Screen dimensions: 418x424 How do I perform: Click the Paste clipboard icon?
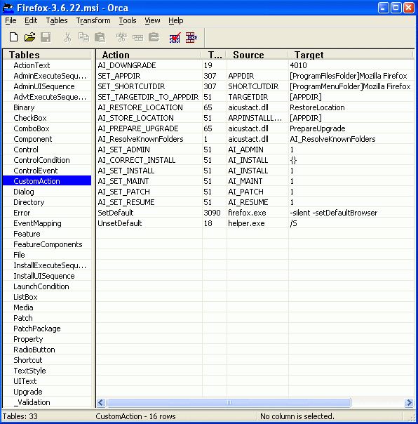[x=100, y=37]
